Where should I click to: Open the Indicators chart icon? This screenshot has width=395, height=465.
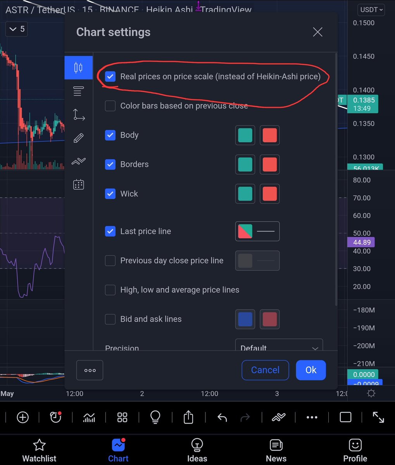coord(89,417)
